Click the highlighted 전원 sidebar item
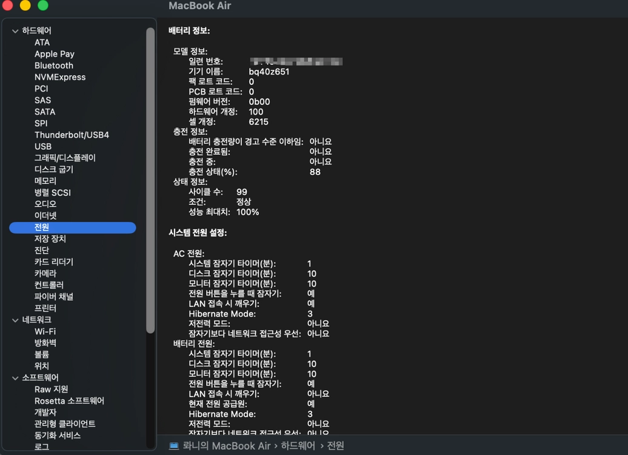 pos(73,227)
